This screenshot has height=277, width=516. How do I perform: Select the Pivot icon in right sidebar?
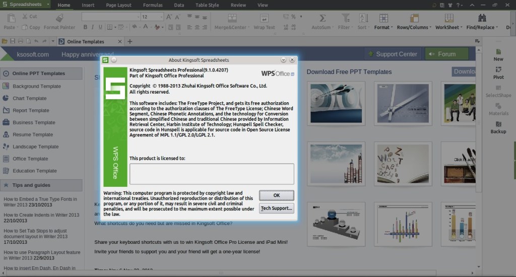[498, 70]
